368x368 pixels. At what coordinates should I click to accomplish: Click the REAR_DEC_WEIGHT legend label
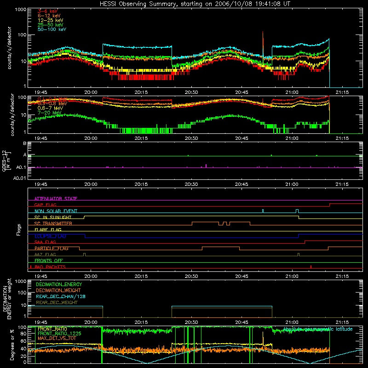57,303
